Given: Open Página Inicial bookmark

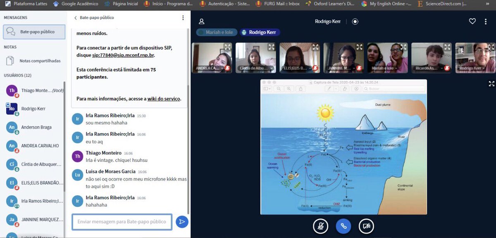Looking at the screenshot, I should click(x=122, y=4).
